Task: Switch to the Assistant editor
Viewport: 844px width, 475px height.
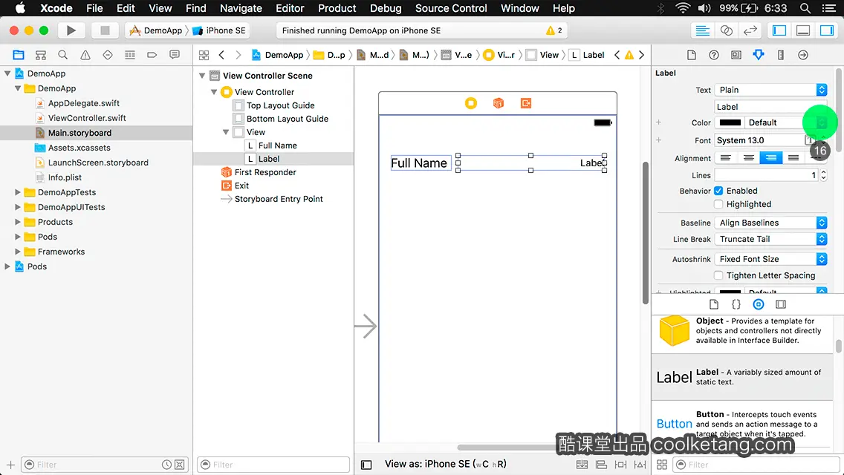Action: pyautogui.click(x=726, y=30)
